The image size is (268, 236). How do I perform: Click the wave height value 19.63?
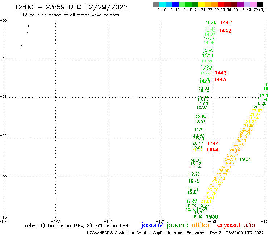coord(202,104)
